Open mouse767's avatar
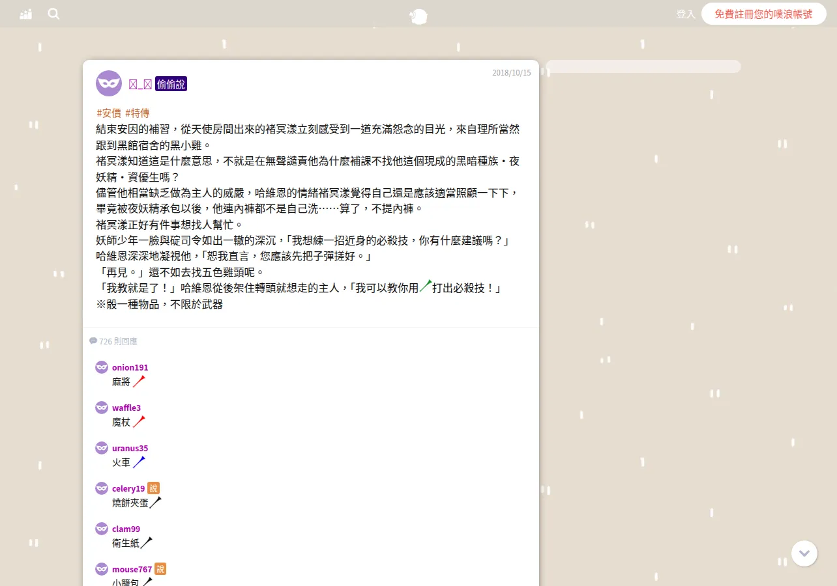This screenshot has width=837, height=586. pyautogui.click(x=102, y=569)
